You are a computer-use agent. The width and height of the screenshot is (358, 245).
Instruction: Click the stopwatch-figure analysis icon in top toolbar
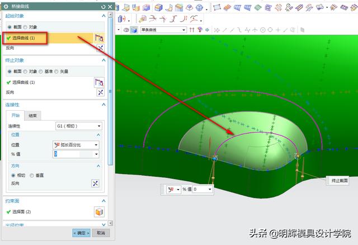click(289, 7)
